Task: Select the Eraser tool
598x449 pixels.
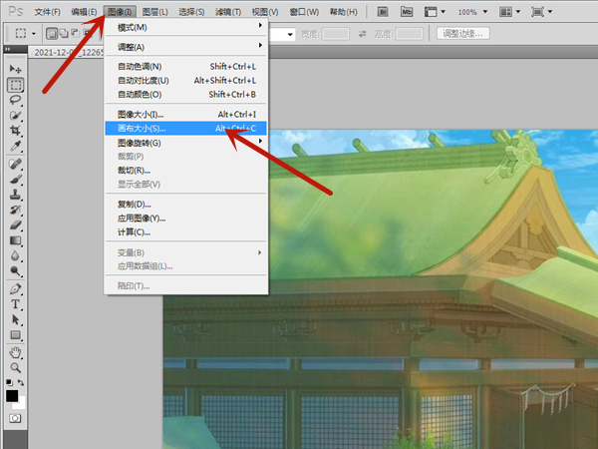Action: 15,225
